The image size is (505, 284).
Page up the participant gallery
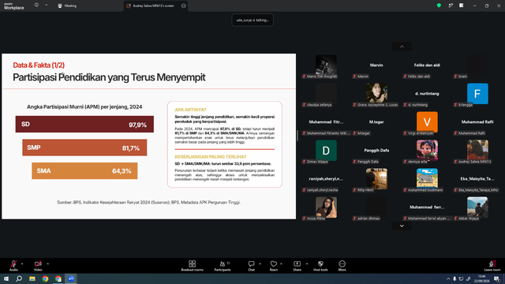[402, 47]
